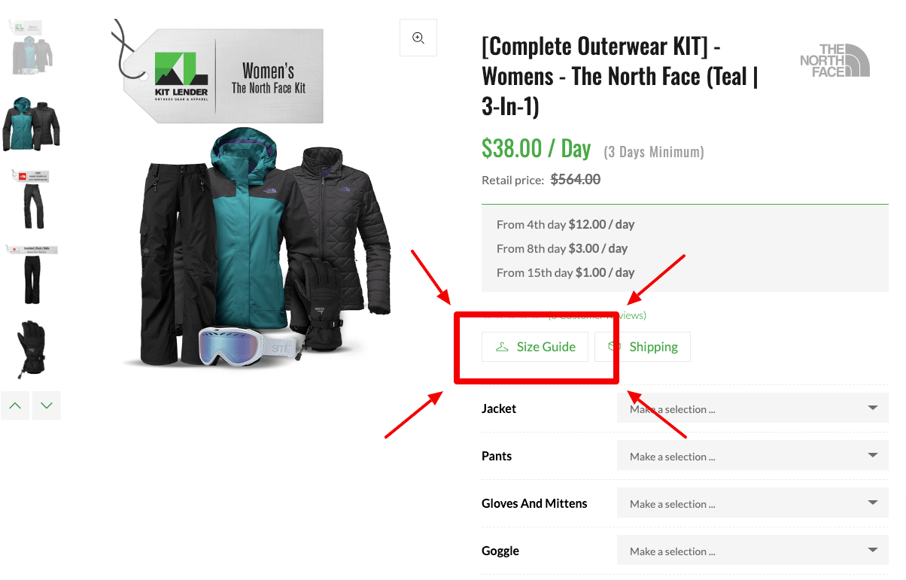The height and width of the screenshot is (580, 906).
Task: Open the Shipping info button
Action: (643, 347)
